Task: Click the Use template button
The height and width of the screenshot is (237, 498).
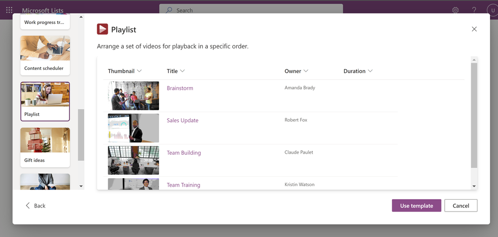Action: coord(416,206)
